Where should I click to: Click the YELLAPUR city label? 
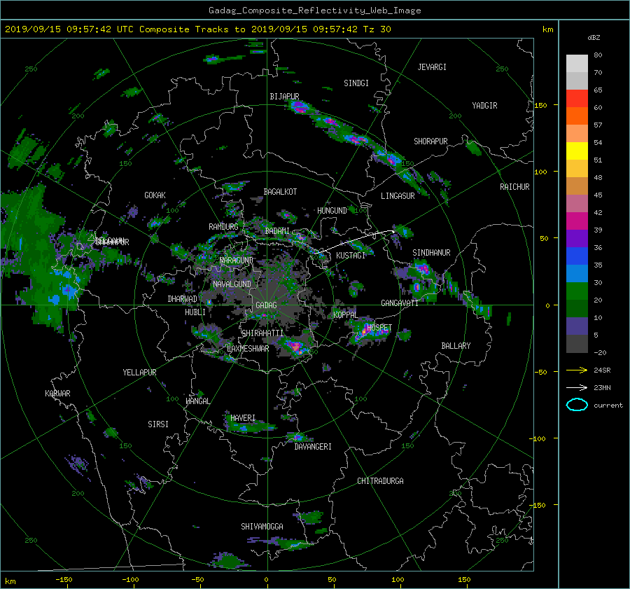tap(139, 373)
